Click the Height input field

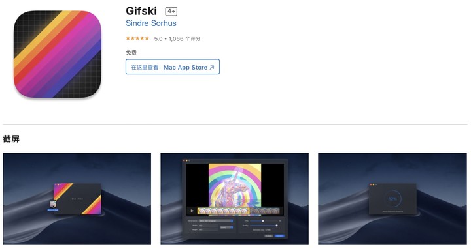coord(208,229)
